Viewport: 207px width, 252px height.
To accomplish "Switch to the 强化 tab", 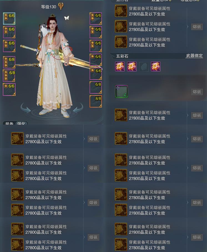I will (x=21, y=123).
